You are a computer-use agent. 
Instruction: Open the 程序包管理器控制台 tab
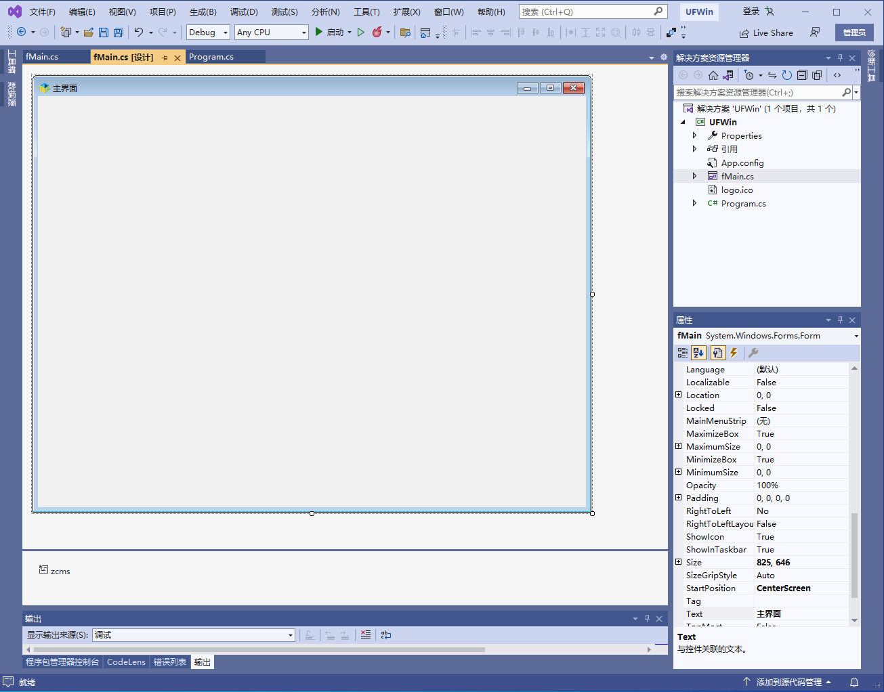pos(62,662)
